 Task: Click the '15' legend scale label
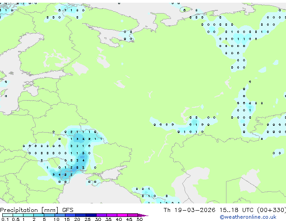[x=67, y=219]
